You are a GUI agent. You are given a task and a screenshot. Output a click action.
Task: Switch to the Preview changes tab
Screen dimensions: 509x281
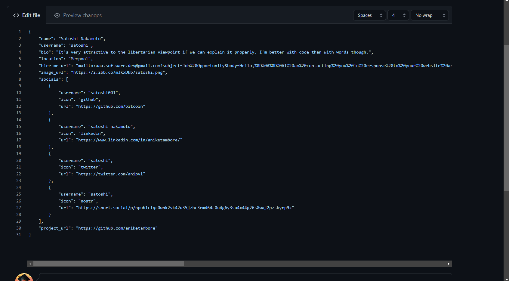click(x=78, y=15)
